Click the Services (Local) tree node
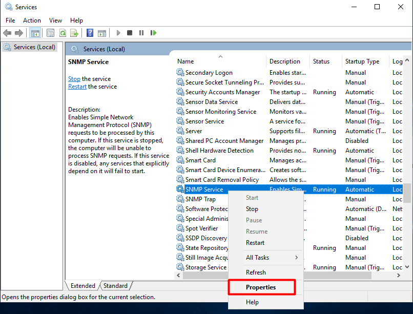 coord(30,47)
